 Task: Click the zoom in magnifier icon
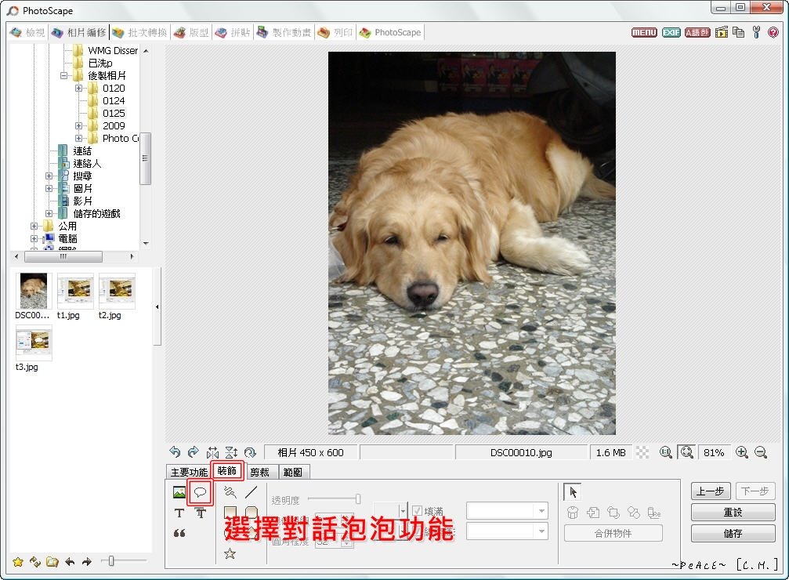pyautogui.click(x=742, y=452)
